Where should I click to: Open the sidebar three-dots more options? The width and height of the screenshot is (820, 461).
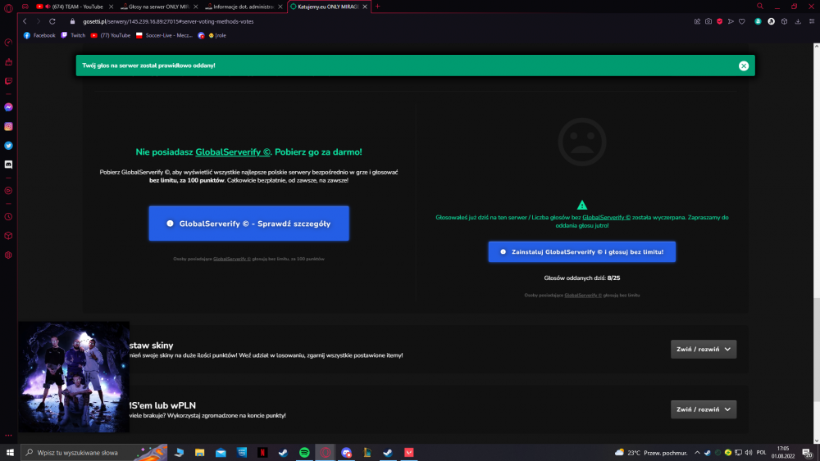(x=8, y=435)
